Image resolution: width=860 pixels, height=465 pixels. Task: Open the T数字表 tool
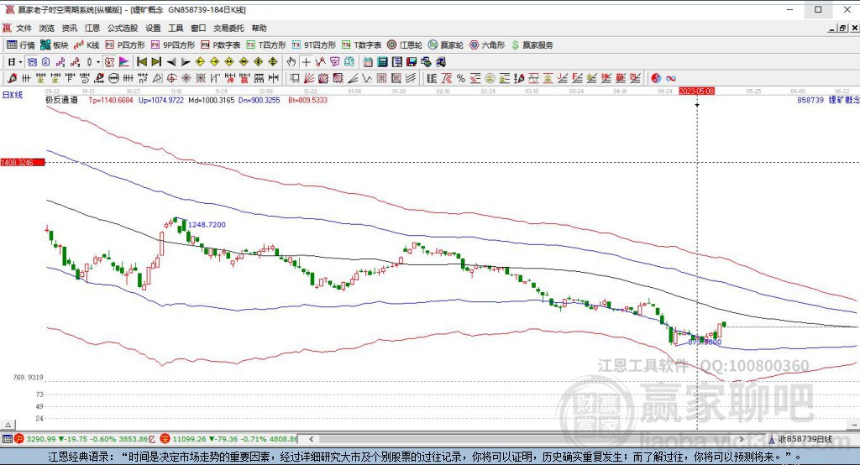tap(361, 45)
